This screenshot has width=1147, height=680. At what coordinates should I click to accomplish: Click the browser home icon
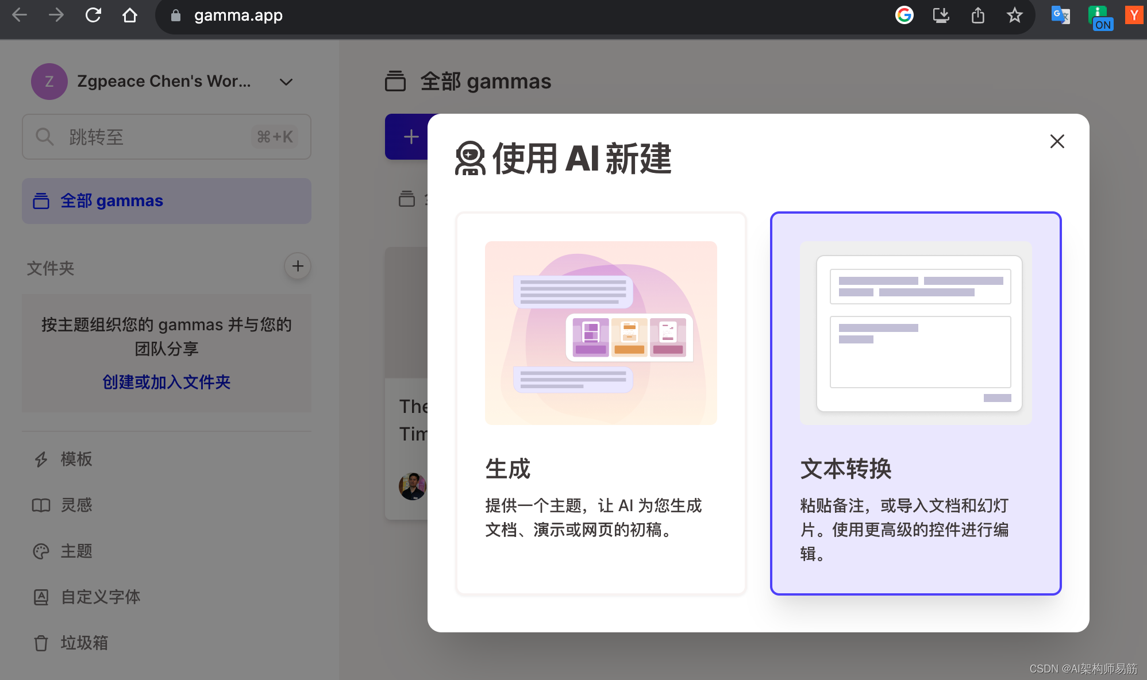click(x=130, y=16)
